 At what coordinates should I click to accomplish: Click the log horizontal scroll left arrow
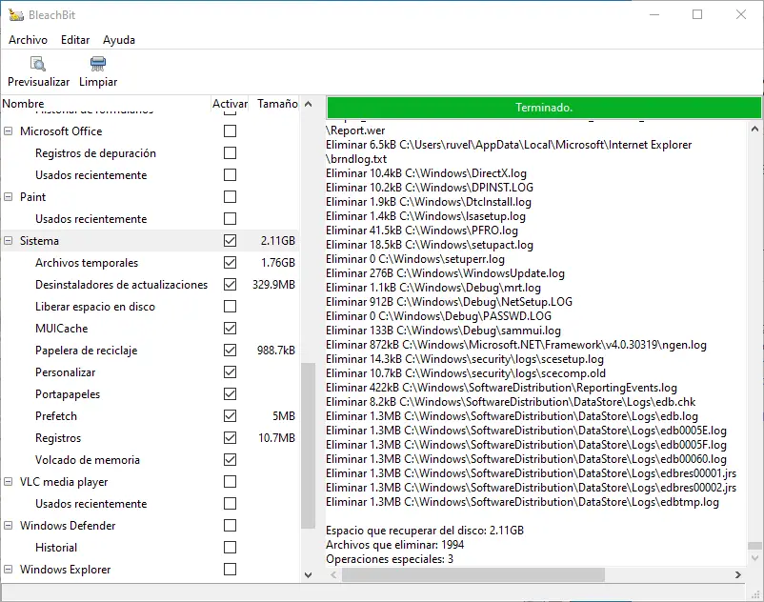[333, 574]
